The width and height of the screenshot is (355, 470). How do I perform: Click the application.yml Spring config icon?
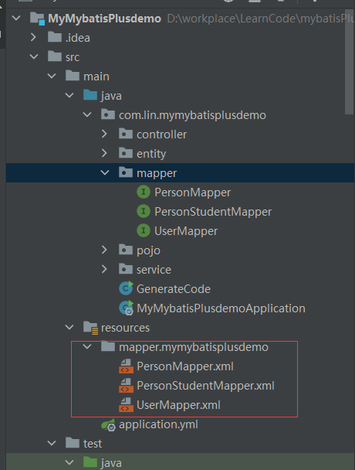108,424
